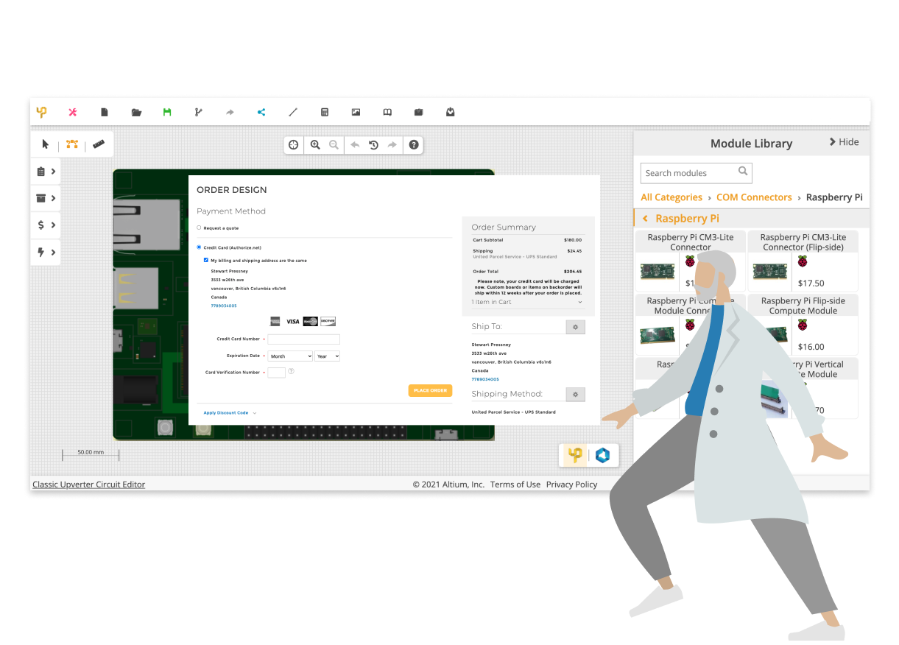Click the blue Altium hexagon icon at bottom
The height and width of the screenshot is (645, 899).
pyautogui.click(x=603, y=456)
